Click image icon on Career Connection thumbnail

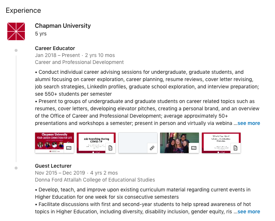pyautogui.click(x=68, y=148)
